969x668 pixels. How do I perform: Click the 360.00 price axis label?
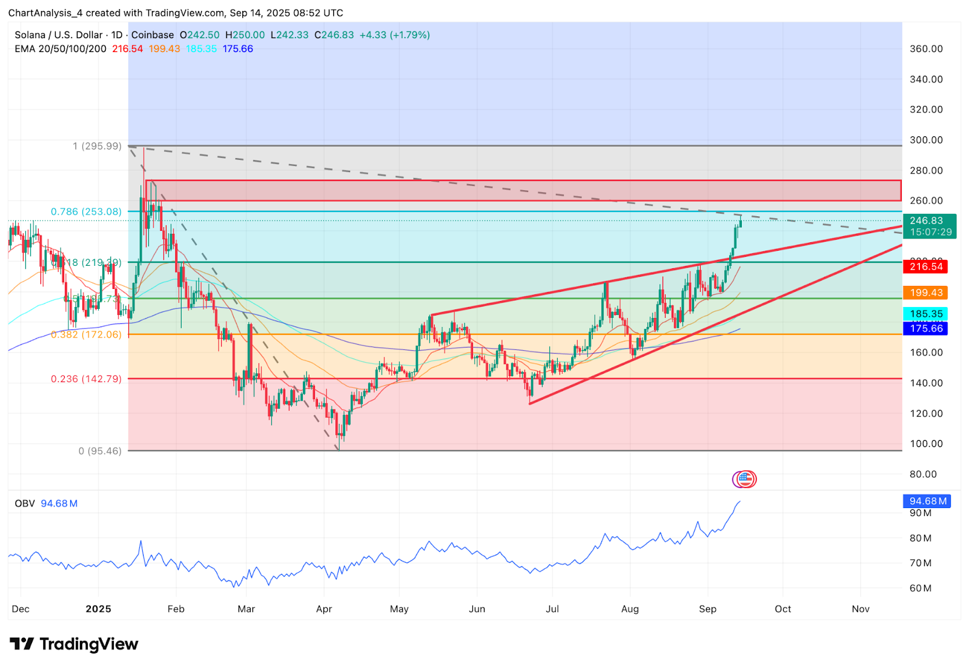point(926,49)
